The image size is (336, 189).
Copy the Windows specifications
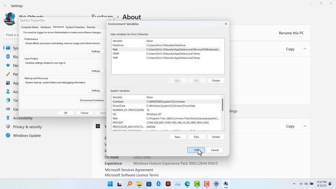tap(290, 126)
